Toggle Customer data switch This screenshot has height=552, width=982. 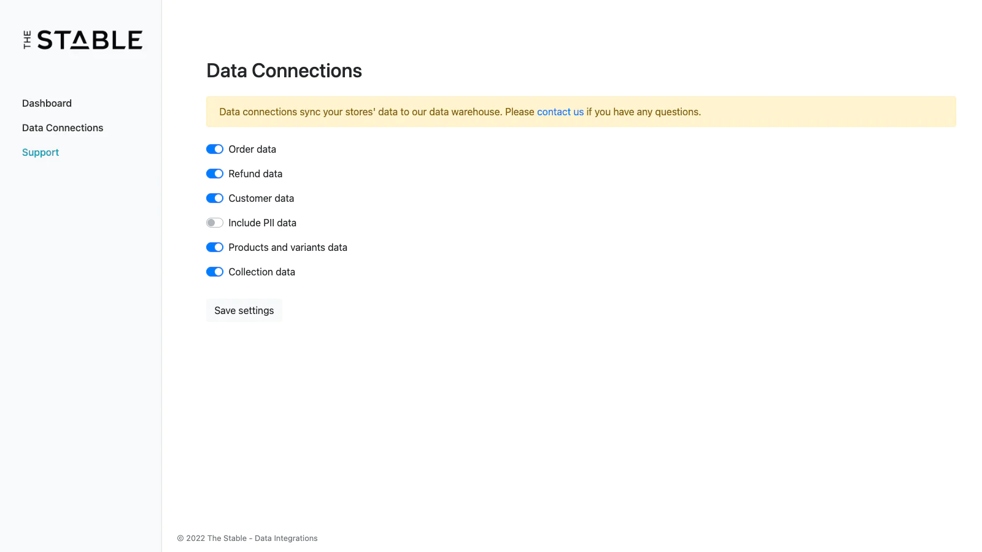click(x=215, y=198)
